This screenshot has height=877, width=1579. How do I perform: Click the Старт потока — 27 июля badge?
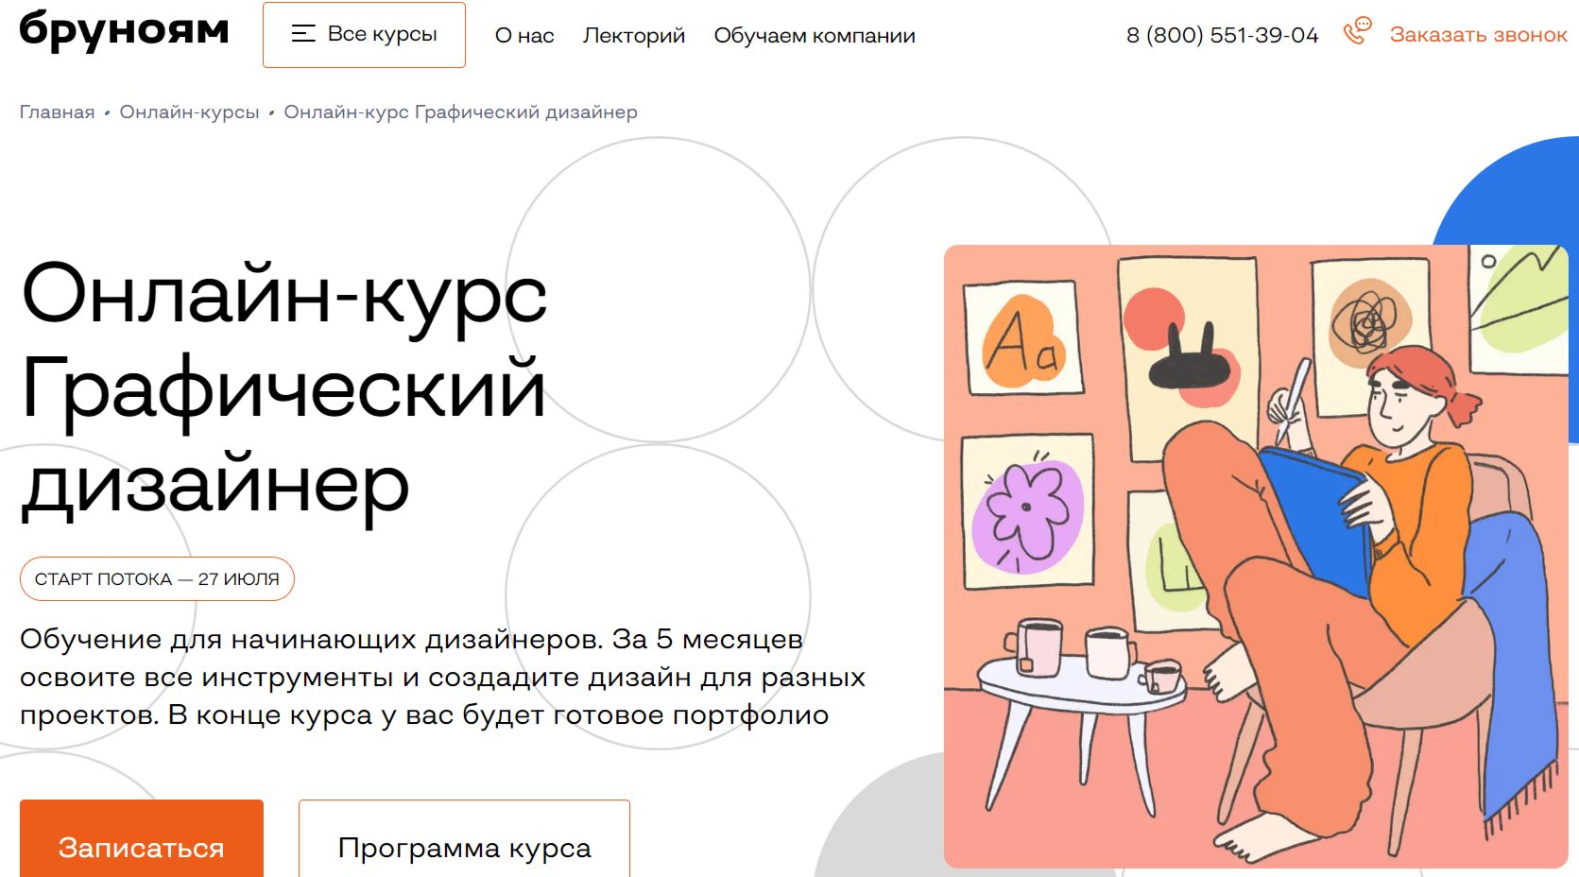(x=157, y=579)
